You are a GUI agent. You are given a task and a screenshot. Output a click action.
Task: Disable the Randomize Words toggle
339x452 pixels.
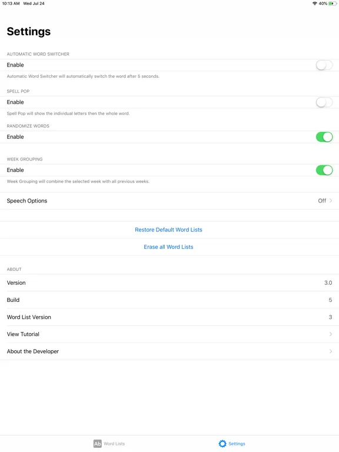coord(324,137)
